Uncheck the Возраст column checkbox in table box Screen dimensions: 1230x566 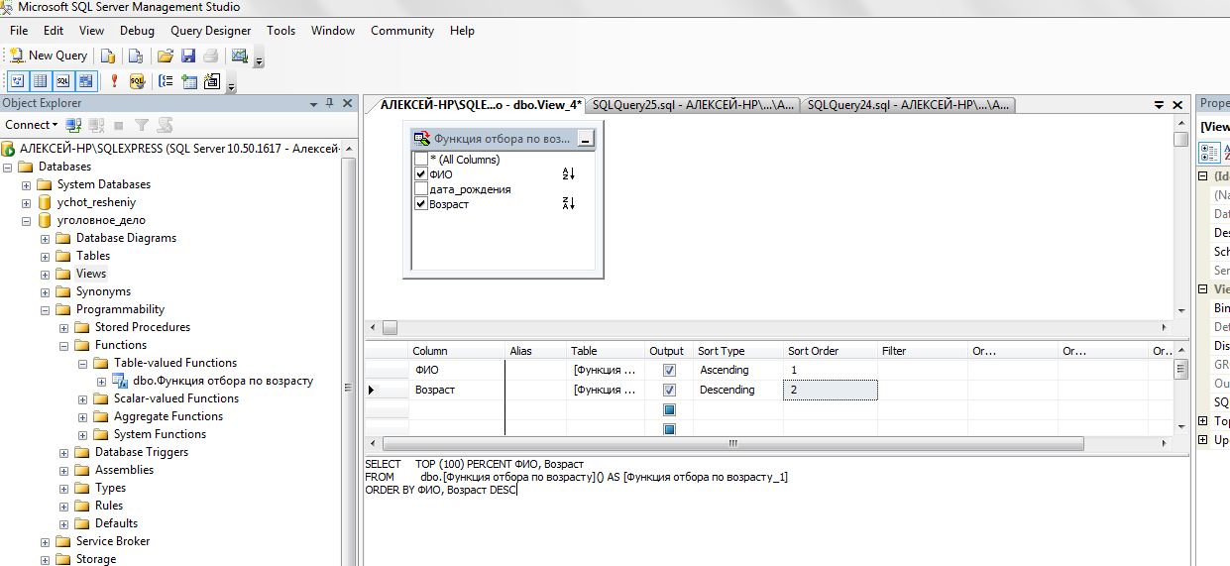click(421, 204)
